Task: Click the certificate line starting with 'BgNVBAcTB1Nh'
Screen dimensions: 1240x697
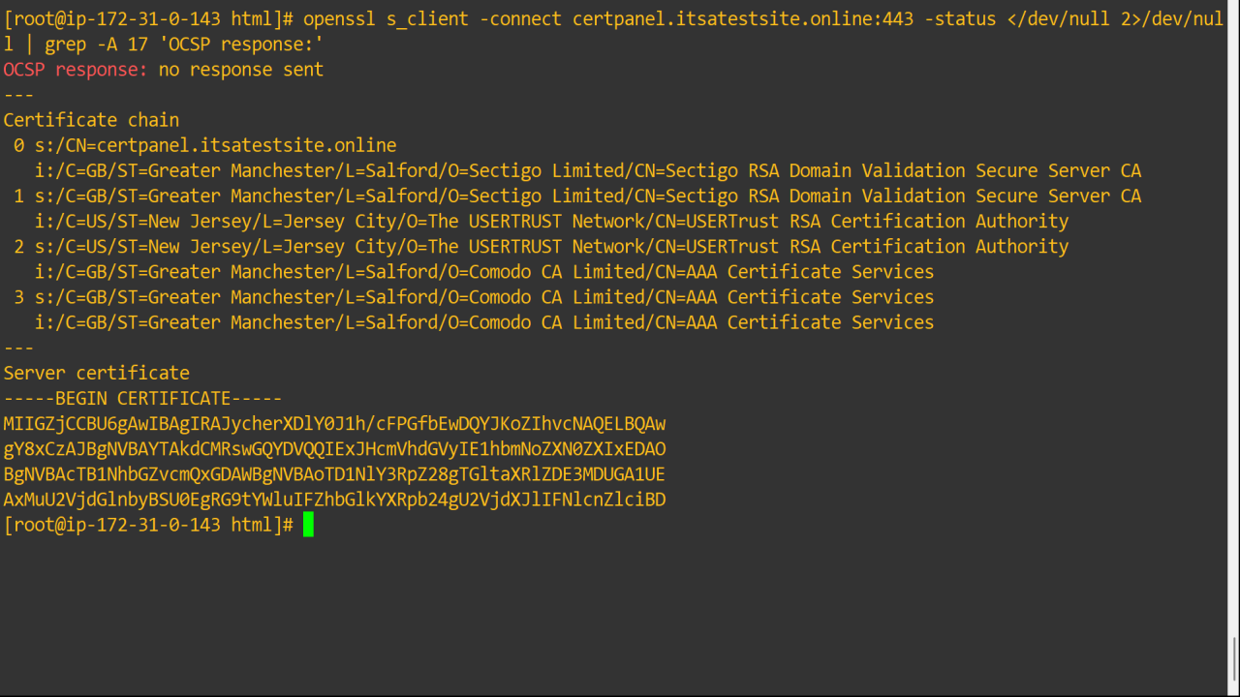Action: (x=334, y=474)
